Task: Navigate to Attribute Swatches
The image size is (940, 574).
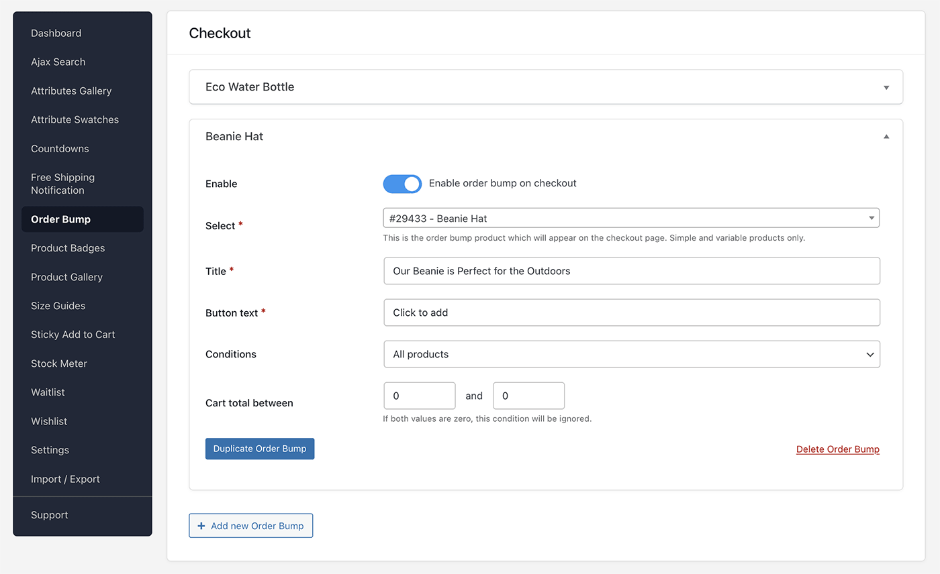Action: point(75,119)
